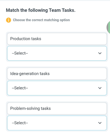Click the --Select-- placeholder below Production tasks
Screen dimensions: 110x139
coord(20,53)
